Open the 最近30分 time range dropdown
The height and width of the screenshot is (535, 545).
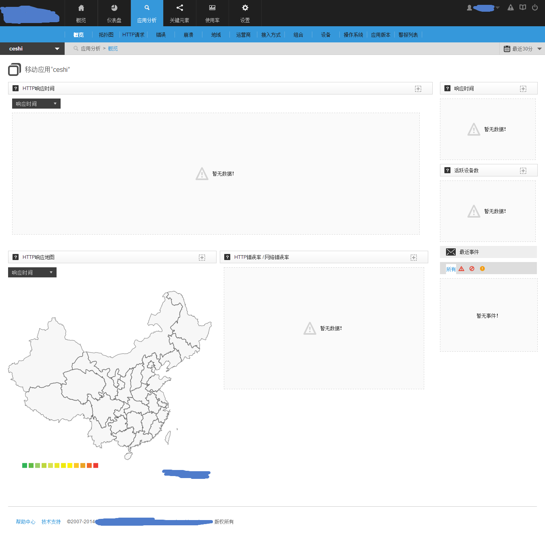[x=523, y=49]
